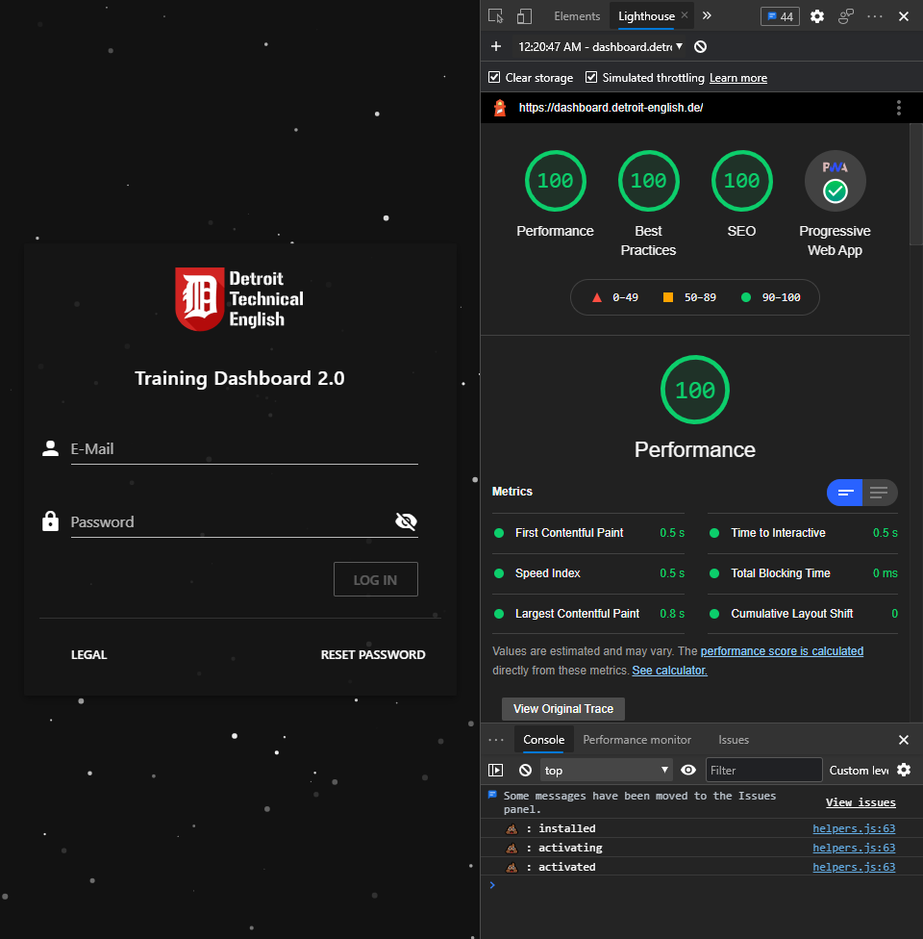This screenshot has width=923, height=939.
Task: Open the Lighthouse report selection dropdown
Action: click(601, 47)
